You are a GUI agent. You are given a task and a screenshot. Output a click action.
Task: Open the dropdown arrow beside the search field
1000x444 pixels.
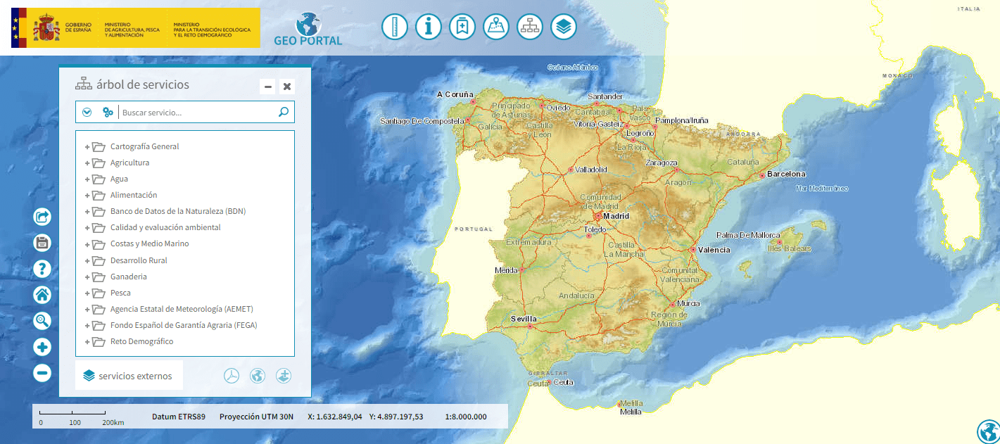87,112
